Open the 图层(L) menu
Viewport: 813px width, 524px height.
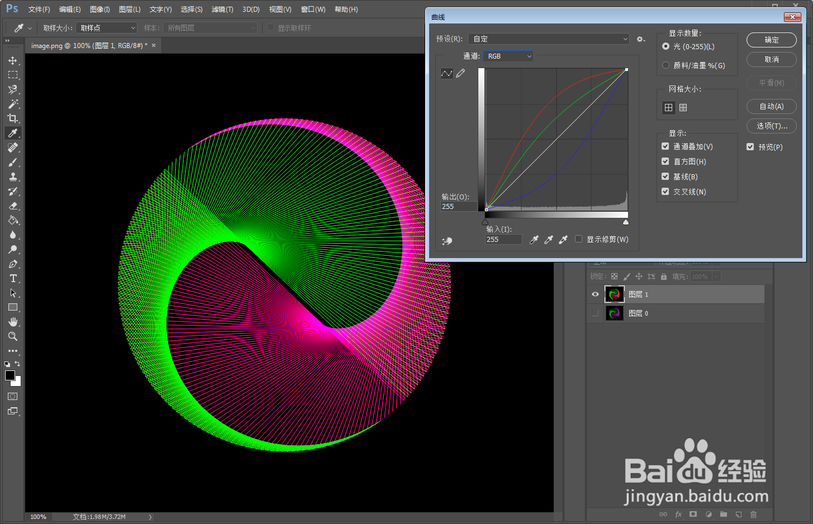coord(130,9)
